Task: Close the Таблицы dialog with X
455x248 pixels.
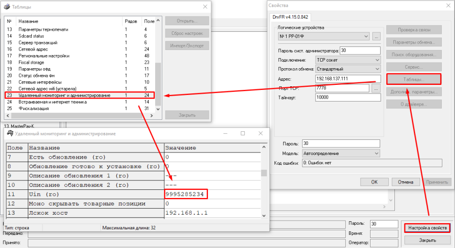Action: coord(205,7)
